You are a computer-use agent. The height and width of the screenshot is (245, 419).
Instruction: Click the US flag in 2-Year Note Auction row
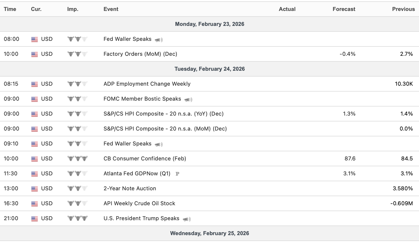(34, 189)
